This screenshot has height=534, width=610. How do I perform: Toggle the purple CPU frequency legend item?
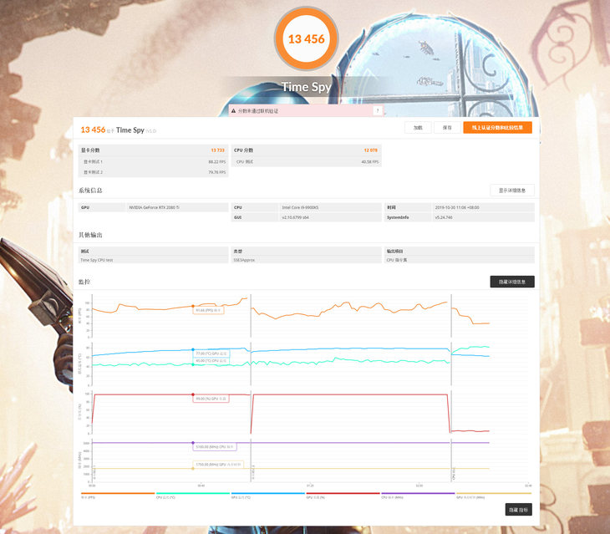[x=418, y=495]
